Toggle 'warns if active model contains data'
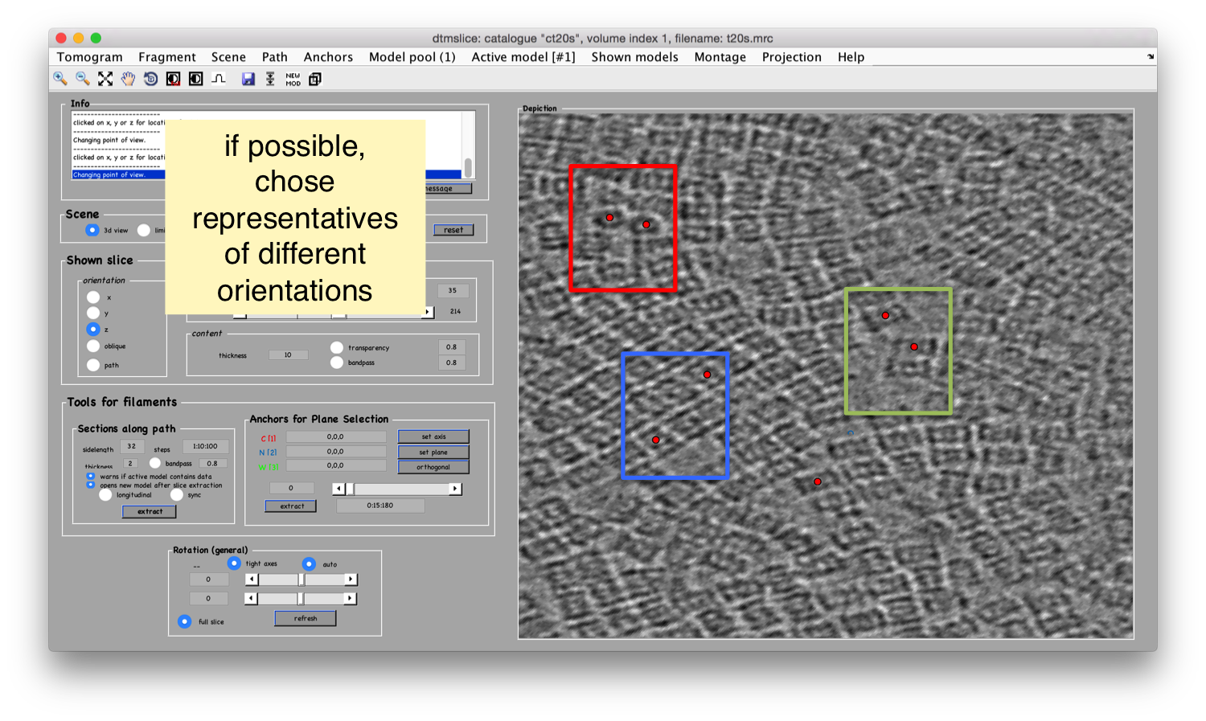The image size is (1206, 721). pyautogui.click(x=91, y=476)
